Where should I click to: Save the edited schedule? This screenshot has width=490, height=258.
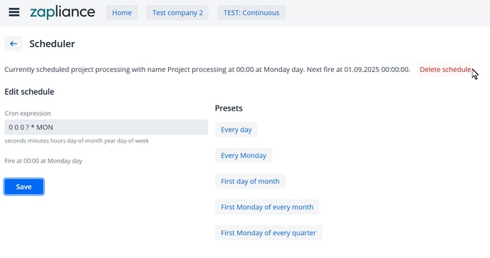pos(24,187)
